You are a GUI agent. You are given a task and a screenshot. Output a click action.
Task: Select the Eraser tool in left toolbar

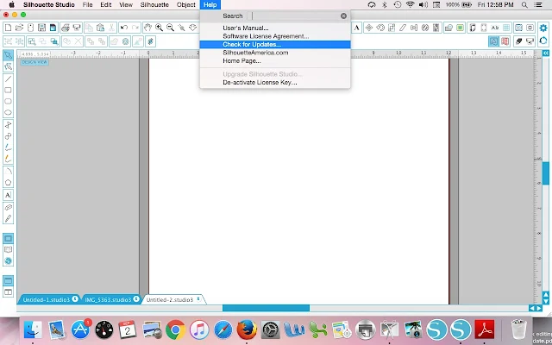[8, 207]
